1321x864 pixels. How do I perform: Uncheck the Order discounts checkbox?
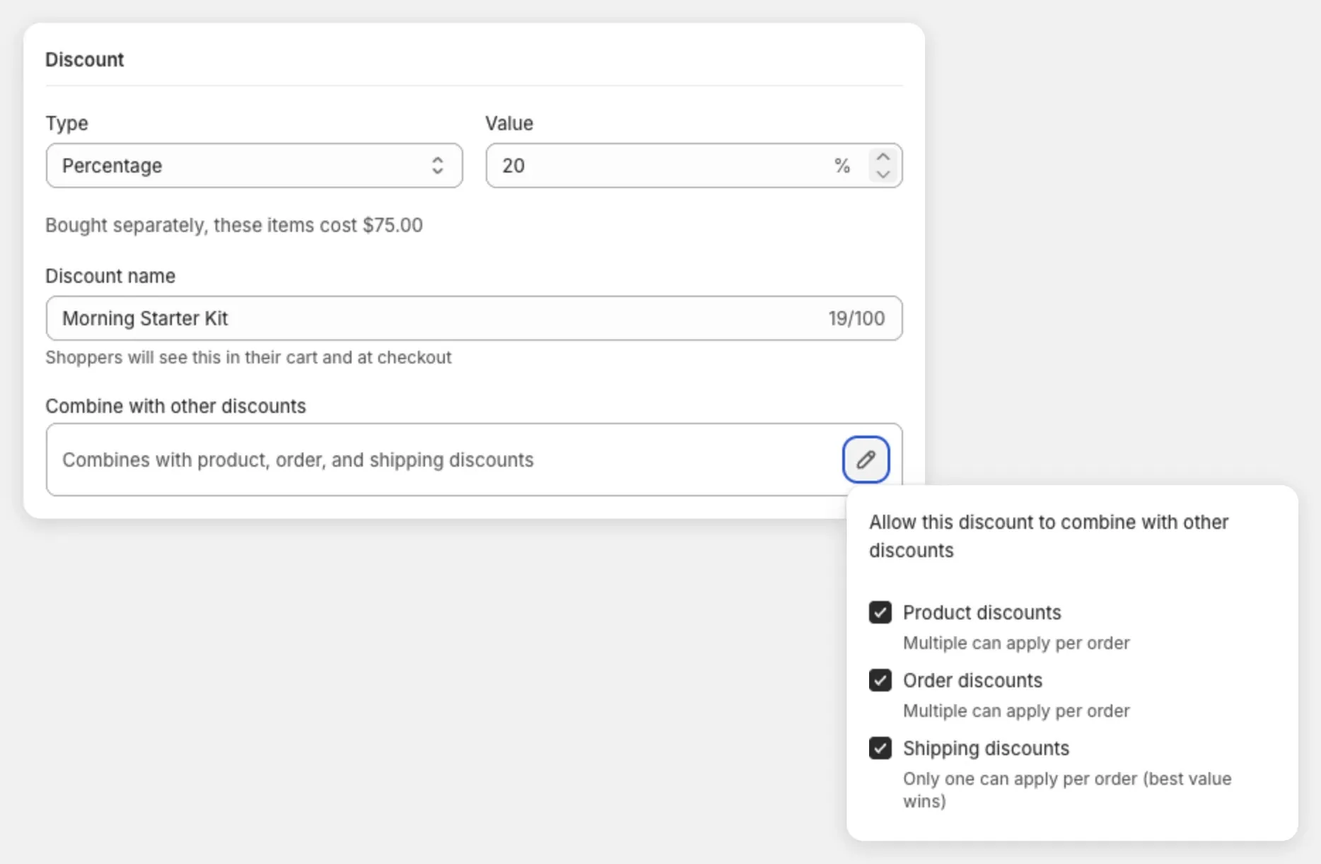point(880,680)
